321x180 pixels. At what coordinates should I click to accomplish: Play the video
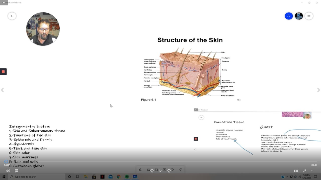160,171
